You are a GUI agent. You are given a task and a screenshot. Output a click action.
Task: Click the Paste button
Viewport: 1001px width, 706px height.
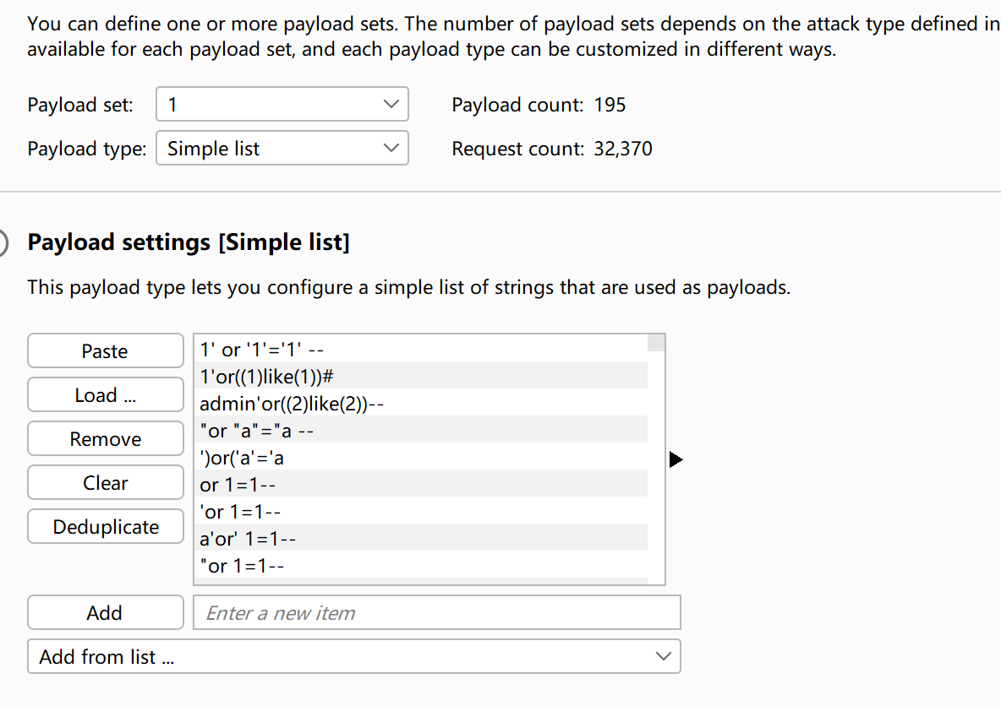pyautogui.click(x=105, y=351)
